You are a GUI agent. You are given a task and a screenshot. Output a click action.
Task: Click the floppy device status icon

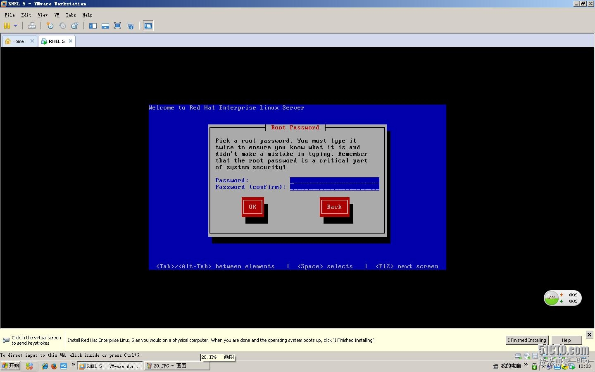point(535,356)
